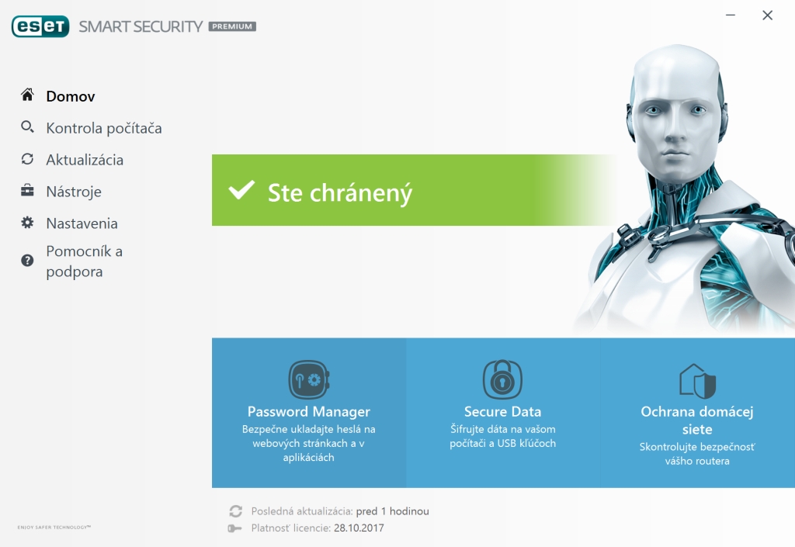Go to the Aktualizácia menu item
This screenshot has height=547, width=795.
pyautogui.click(x=85, y=160)
